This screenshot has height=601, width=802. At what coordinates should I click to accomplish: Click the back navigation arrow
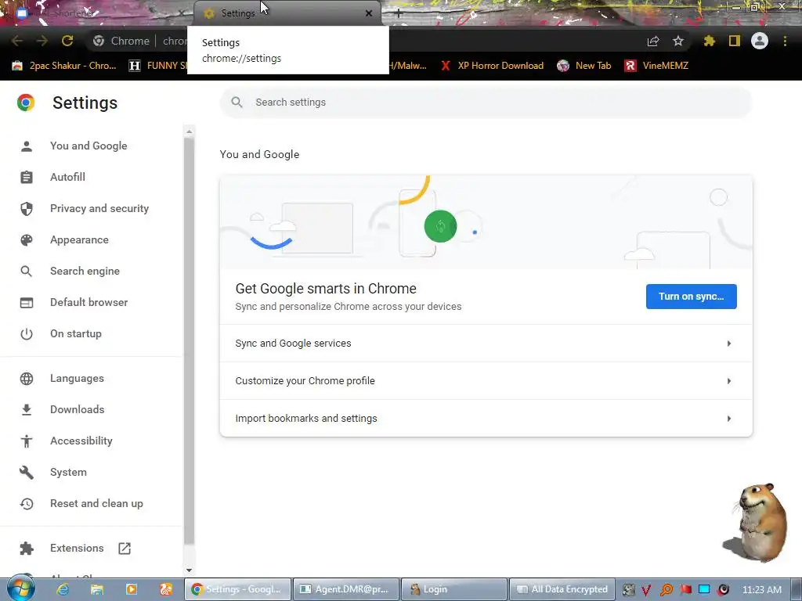click(x=17, y=41)
